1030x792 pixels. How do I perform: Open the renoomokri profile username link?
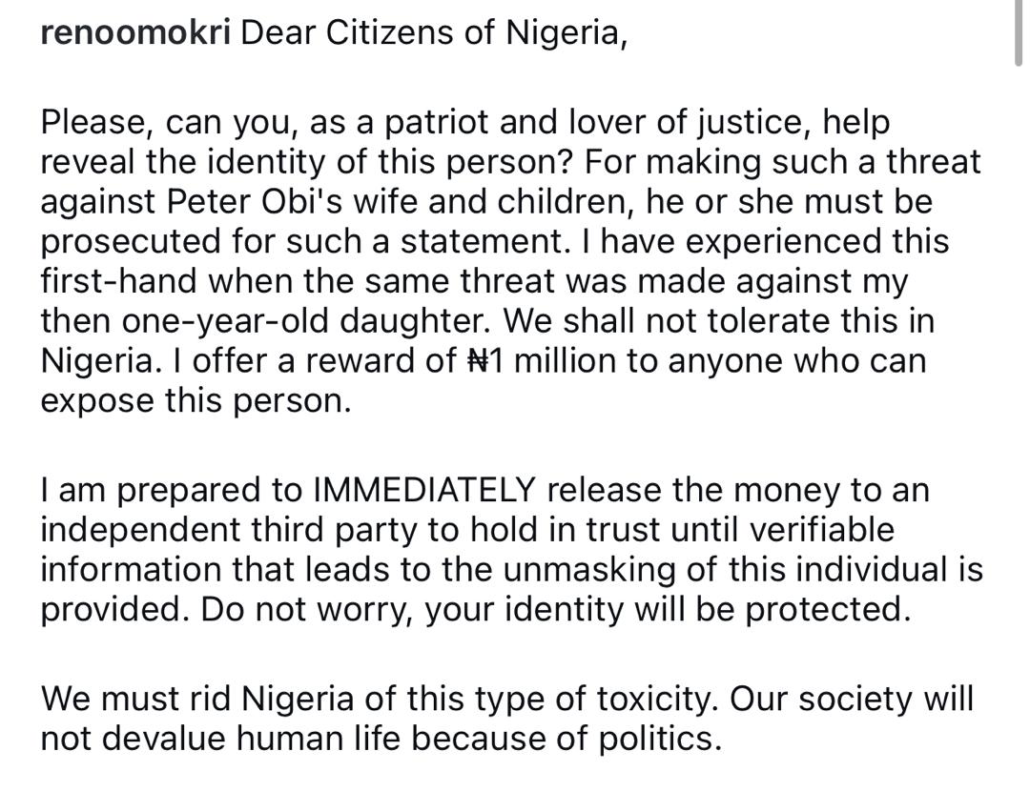(x=135, y=34)
